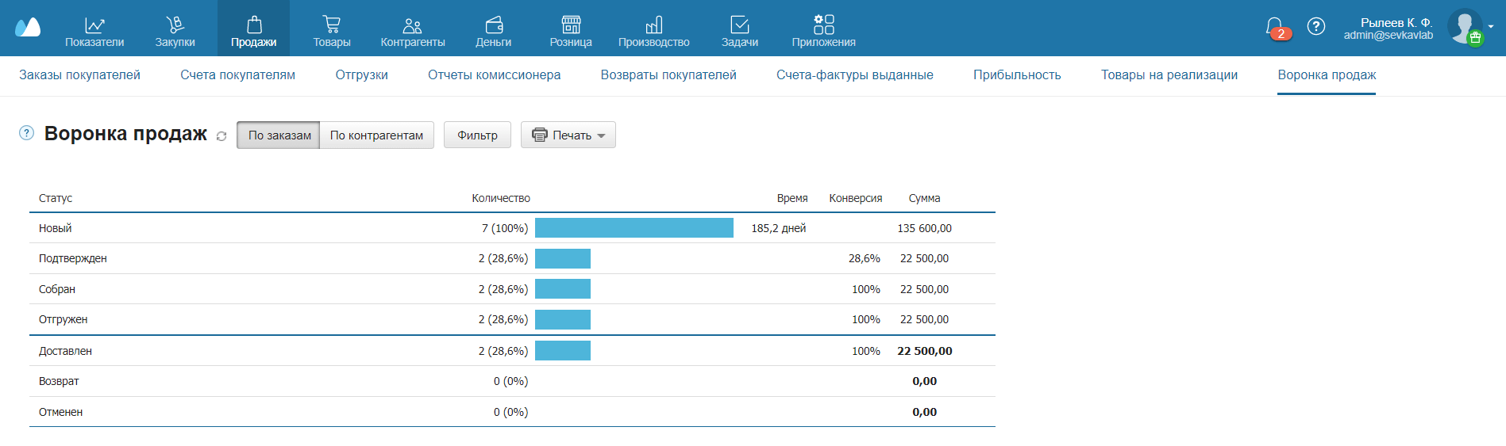
Task: Open the Контрагенты section
Action: click(x=413, y=32)
